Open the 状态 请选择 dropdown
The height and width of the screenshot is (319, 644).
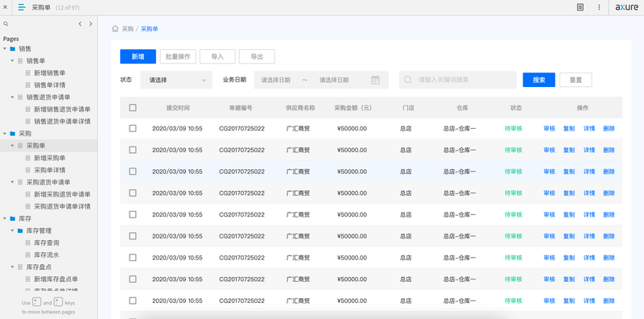point(176,80)
